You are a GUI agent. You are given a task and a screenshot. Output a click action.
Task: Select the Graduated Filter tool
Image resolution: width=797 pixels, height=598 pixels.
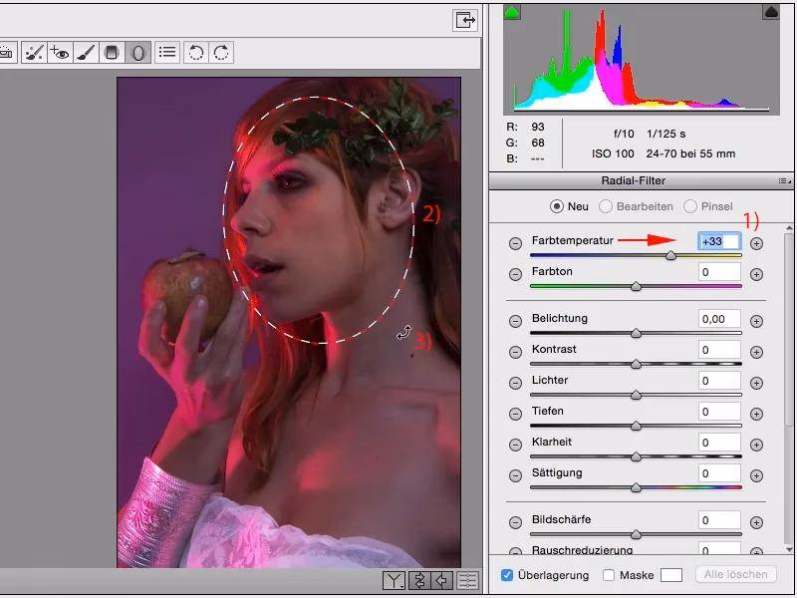point(112,53)
